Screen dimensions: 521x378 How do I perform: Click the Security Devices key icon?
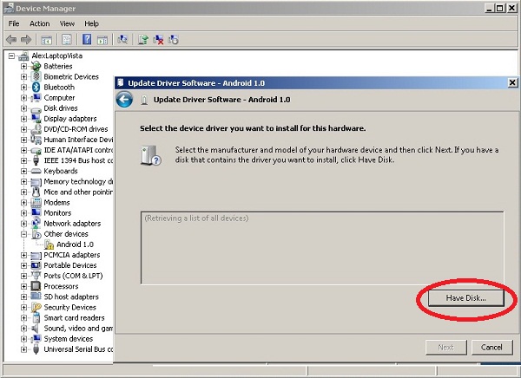coord(36,307)
